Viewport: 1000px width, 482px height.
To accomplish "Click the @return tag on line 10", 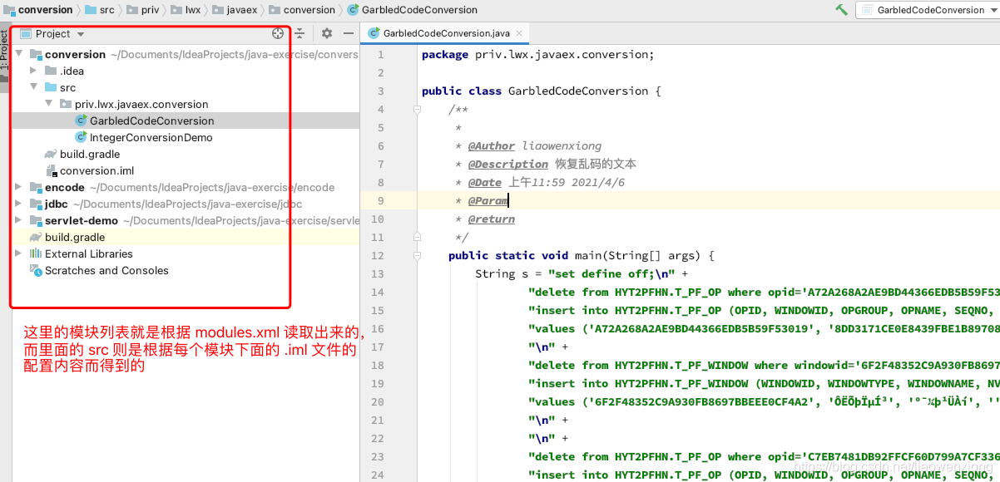I will [492, 219].
